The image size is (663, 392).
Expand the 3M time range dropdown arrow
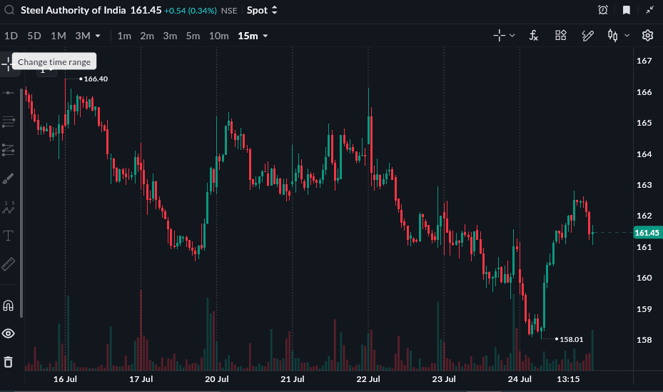[x=98, y=36]
